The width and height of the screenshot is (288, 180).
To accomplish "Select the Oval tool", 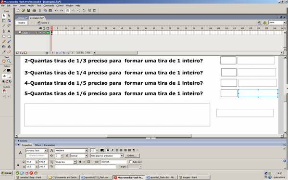I will tap(4, 37).
